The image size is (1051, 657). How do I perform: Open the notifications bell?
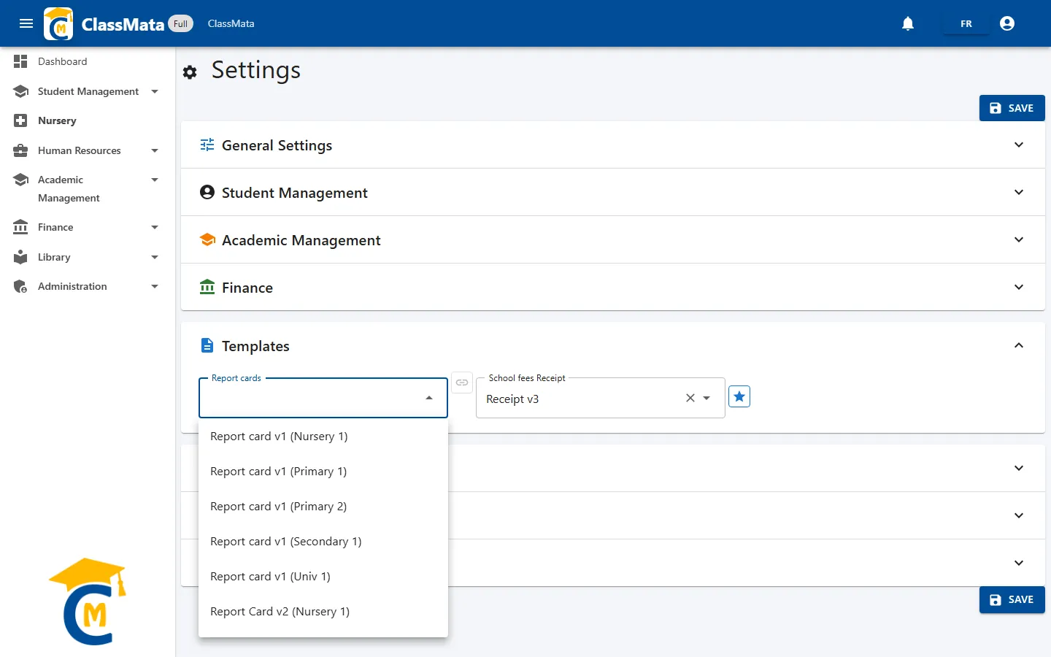pyautogui.click(x=908, y=23)
